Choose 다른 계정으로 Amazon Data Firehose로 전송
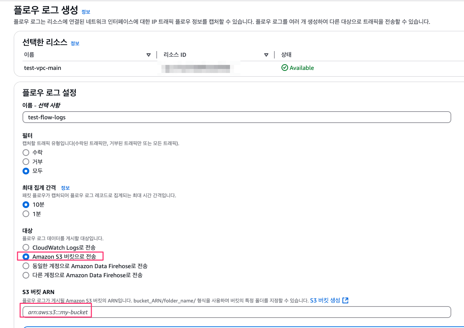Viewport: 464px width, 328px height. (x=26, y=275)
